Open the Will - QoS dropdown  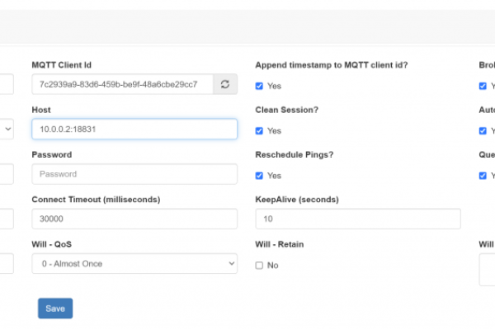pyautogui.click(x=134, y=263)
